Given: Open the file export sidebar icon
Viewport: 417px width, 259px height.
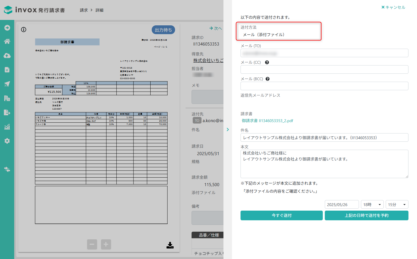Looking at the screenshot, I should click(x=7, y=112).
